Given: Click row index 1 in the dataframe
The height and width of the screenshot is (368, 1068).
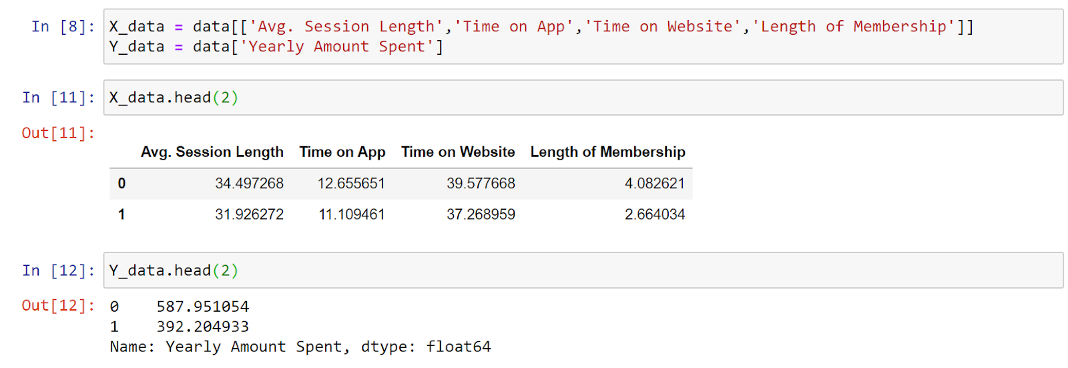Looking at the screenshot, I should pyautogui.click(x=121, y=214).
